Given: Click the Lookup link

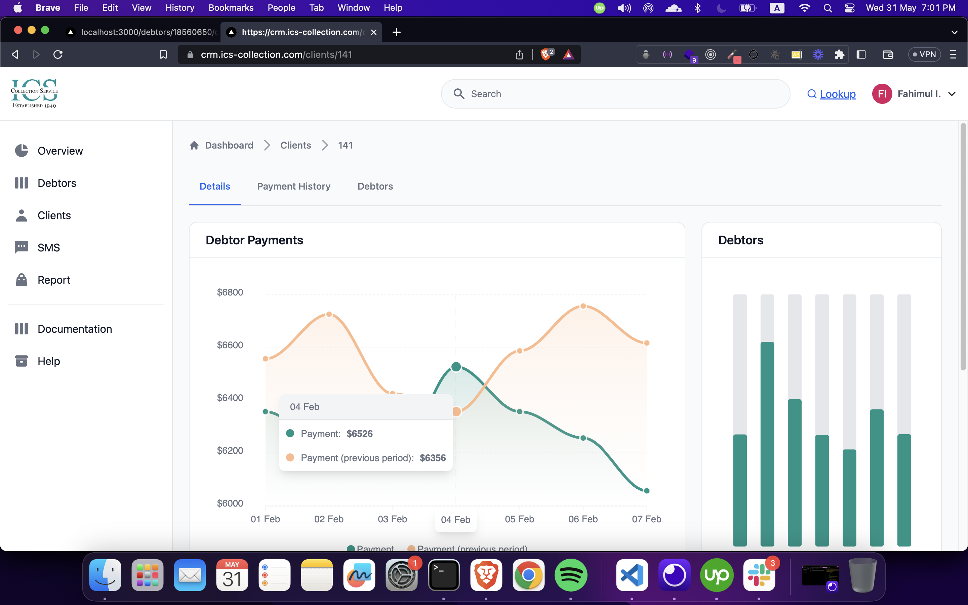Looking at the screenshot, I should tap(837, 94).
